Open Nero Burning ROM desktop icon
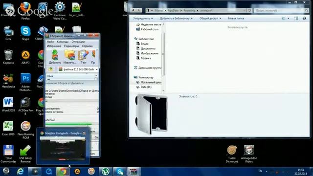 25,130
